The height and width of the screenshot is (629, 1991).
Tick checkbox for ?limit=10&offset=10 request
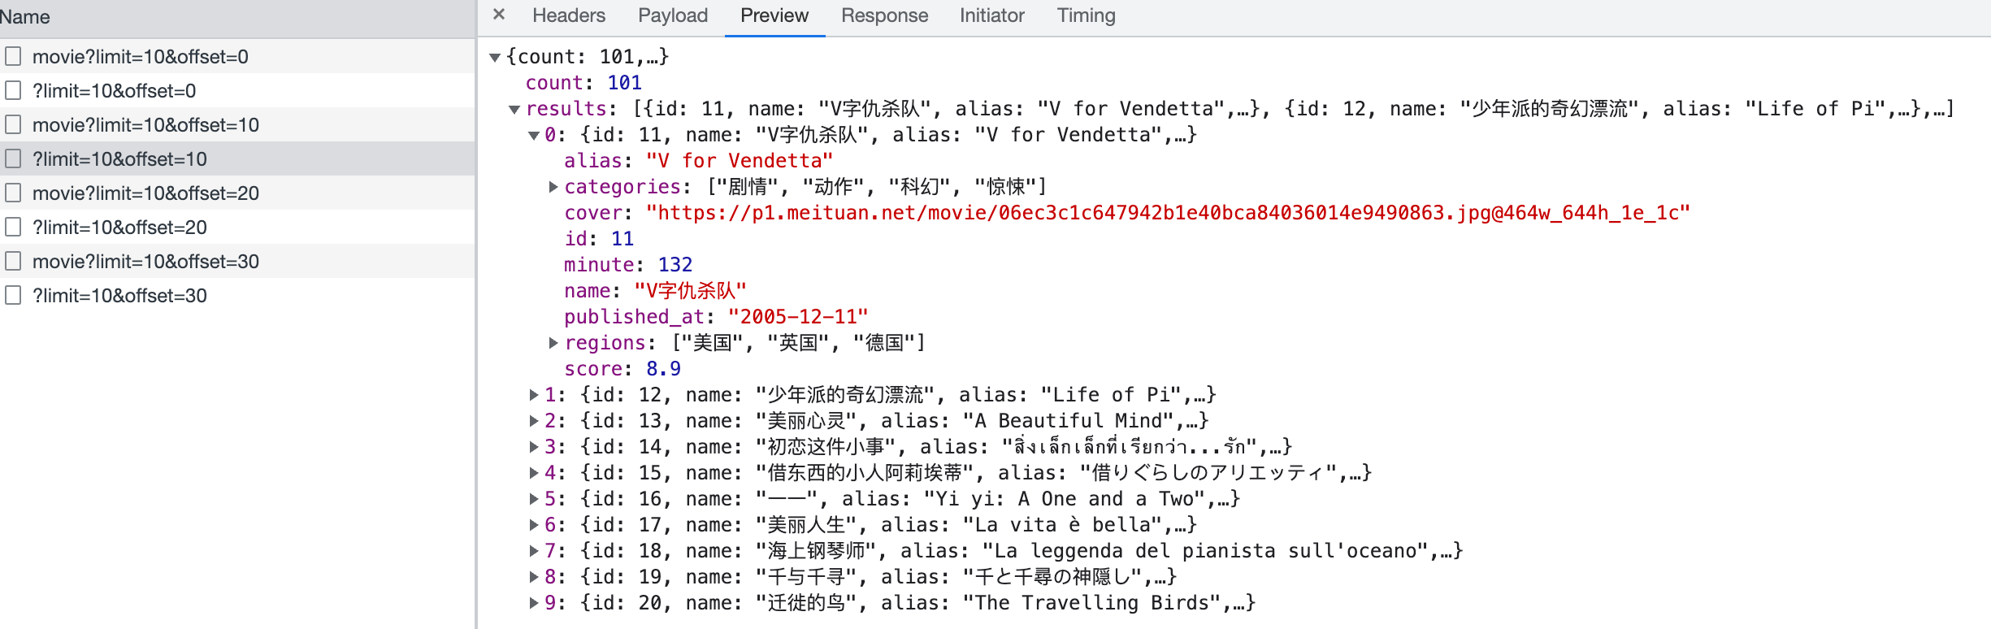point(13,158)
